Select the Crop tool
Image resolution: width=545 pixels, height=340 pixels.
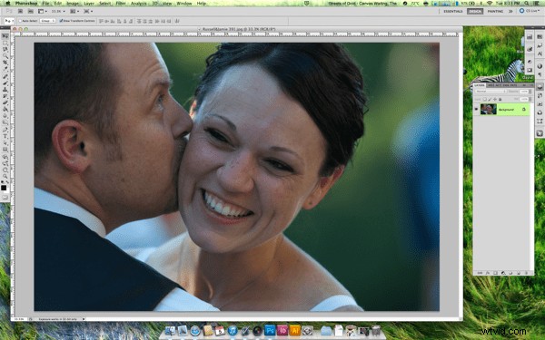point(5,63)
